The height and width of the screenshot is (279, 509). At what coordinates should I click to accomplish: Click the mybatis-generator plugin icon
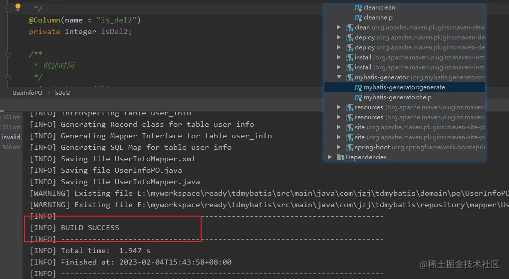pos(349,77)
